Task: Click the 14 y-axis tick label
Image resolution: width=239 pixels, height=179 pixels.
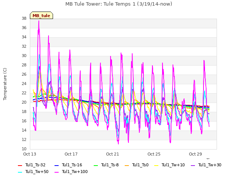Action: pos(24,130)
